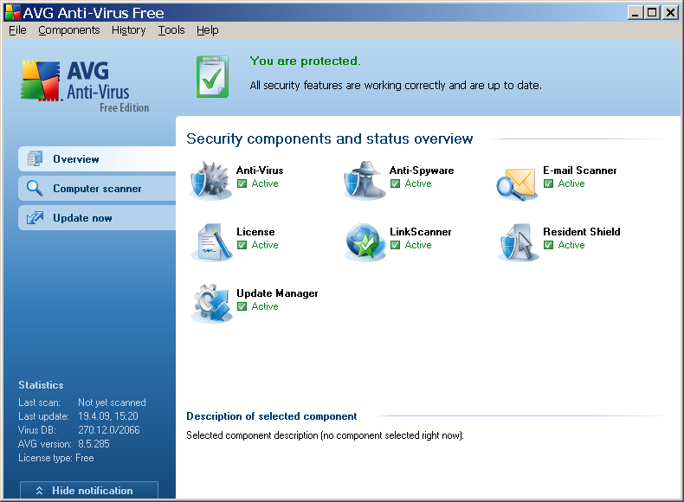
Task: Open the E-mail Scanner envelope icon
Action: coord(517,184)
